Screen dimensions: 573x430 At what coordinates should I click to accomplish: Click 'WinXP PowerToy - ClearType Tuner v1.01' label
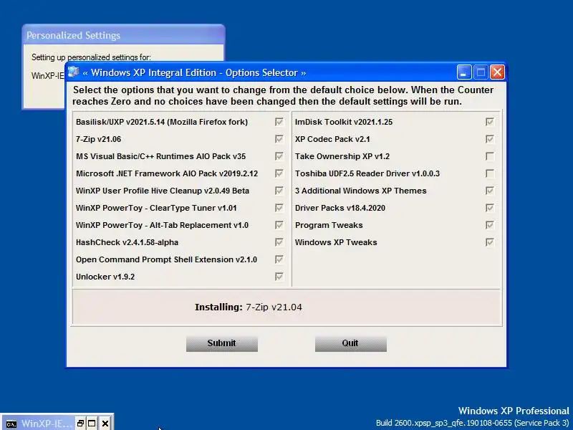[156, 208]
